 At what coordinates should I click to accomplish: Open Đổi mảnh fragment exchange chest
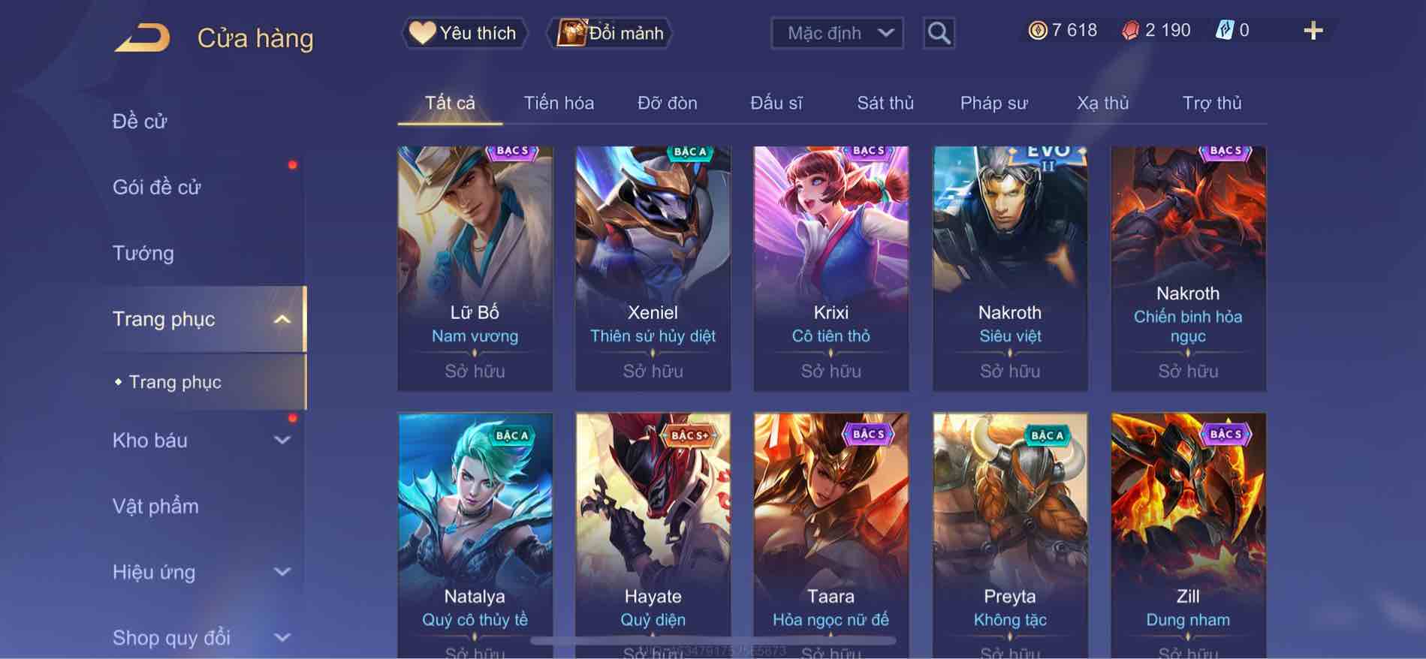[610, 33]
